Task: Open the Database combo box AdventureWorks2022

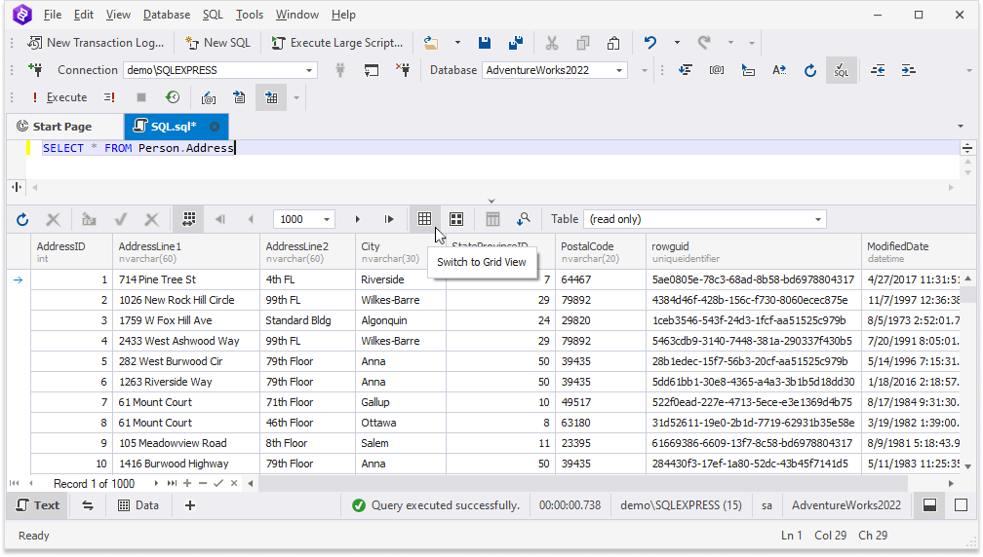Action: (x=554, y=70)
